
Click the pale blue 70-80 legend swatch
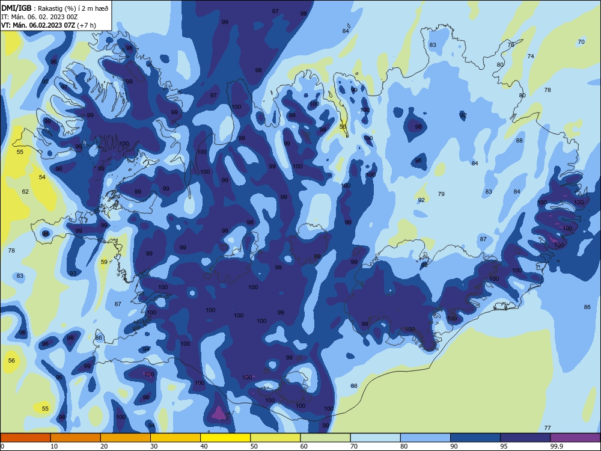pos(375,438)
